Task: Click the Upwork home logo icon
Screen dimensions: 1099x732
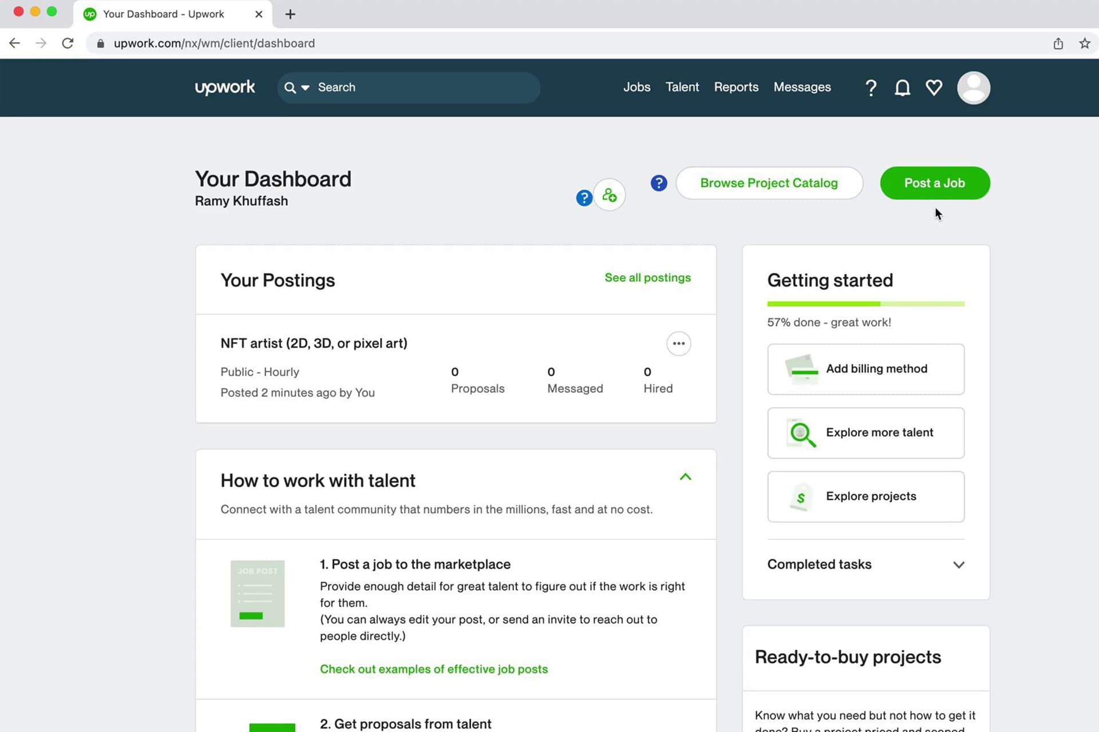Action: 225,87
